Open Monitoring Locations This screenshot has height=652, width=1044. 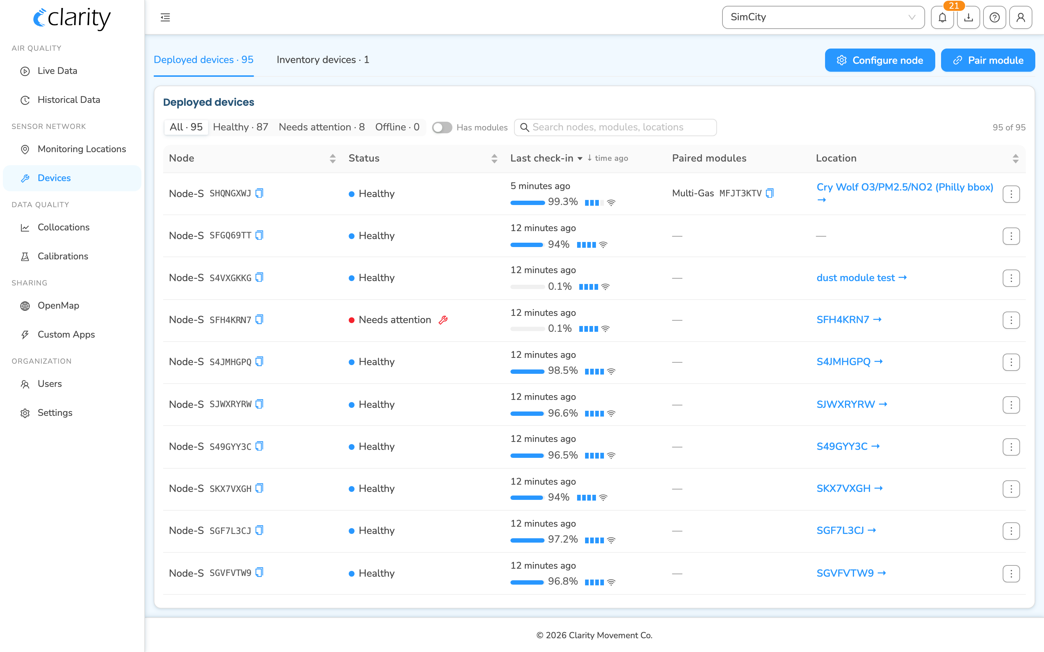(x=72, y=149)
